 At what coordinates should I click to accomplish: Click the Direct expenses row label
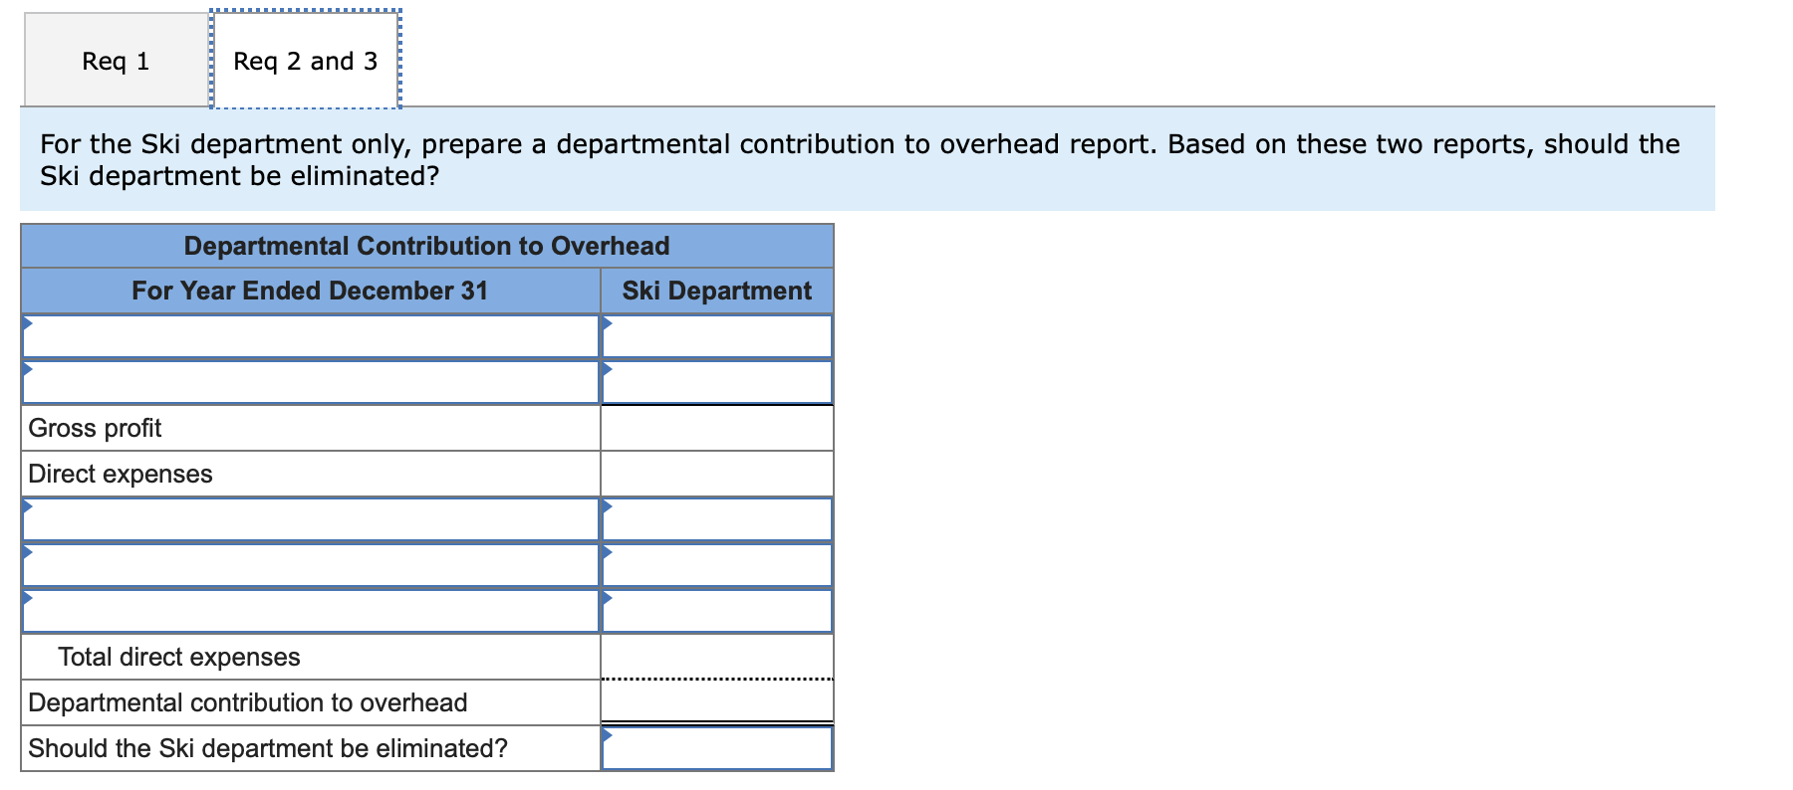click(121, 474)
